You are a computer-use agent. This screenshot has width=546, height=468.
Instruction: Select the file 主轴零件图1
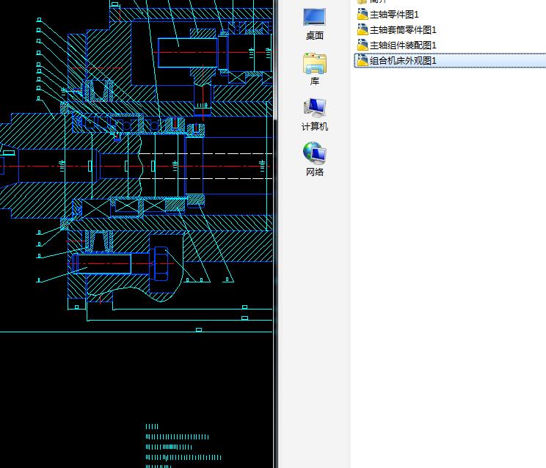click(x=394, y=15)
